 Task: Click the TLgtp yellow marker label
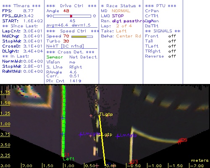click(106, 114)
